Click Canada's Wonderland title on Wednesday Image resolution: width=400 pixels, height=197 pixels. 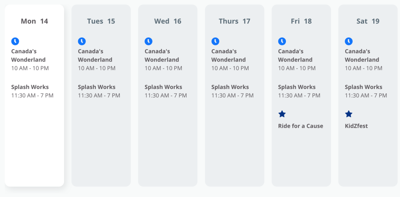pos(162,56)
